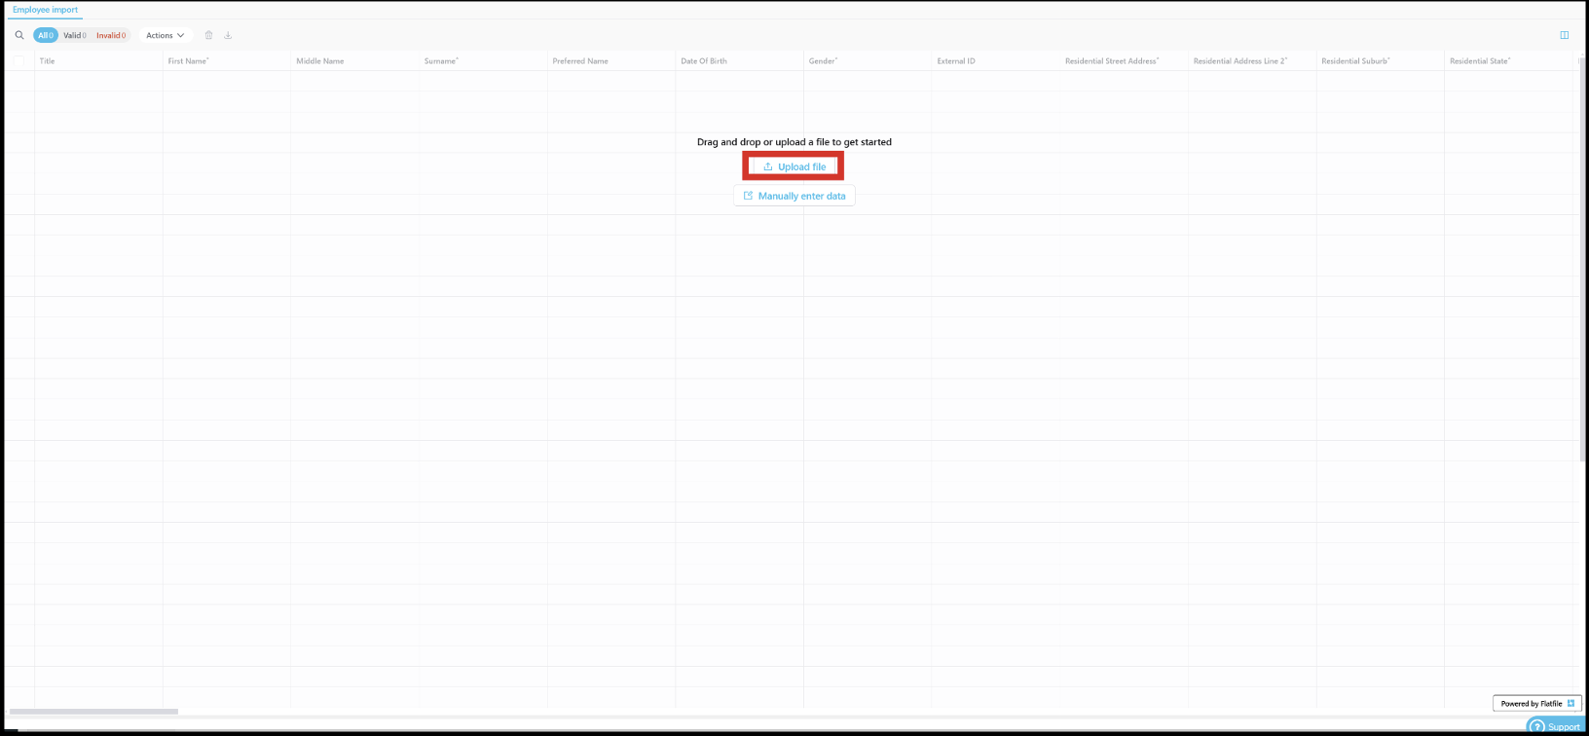
Task: Click the Gender column header
Action: coord(823,61)
